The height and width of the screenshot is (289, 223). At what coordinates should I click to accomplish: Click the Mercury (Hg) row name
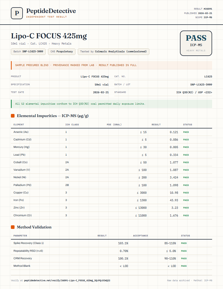coord(22,147)
